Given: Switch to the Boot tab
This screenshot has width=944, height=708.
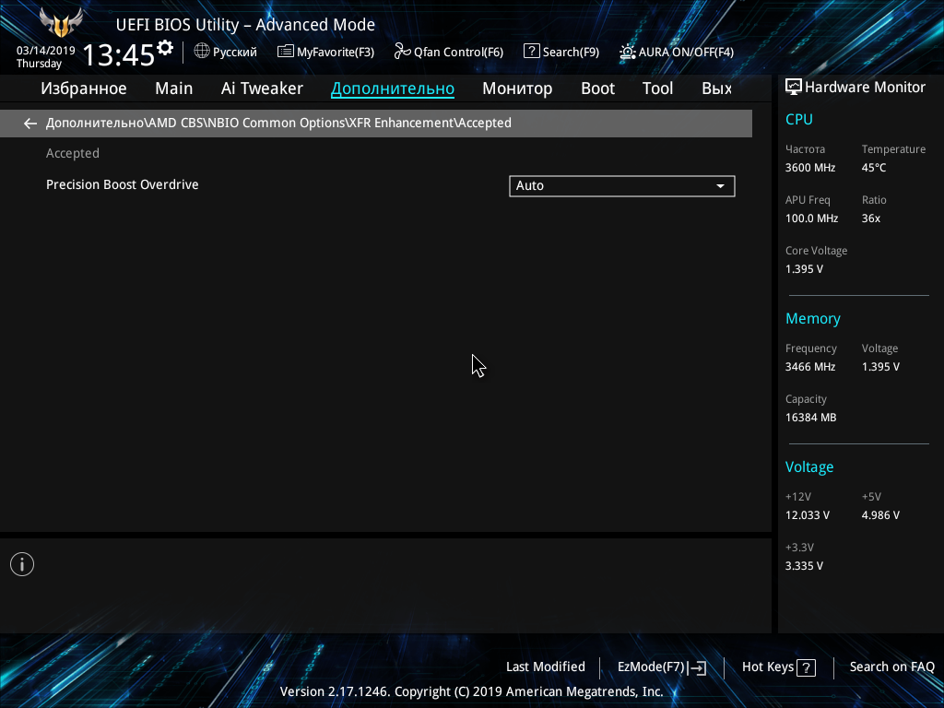Looking at the screenshot, I should [x=597, y=88].
